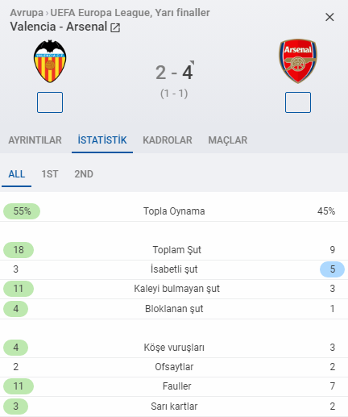Click the Arsenal club crest

coord(298,60)
